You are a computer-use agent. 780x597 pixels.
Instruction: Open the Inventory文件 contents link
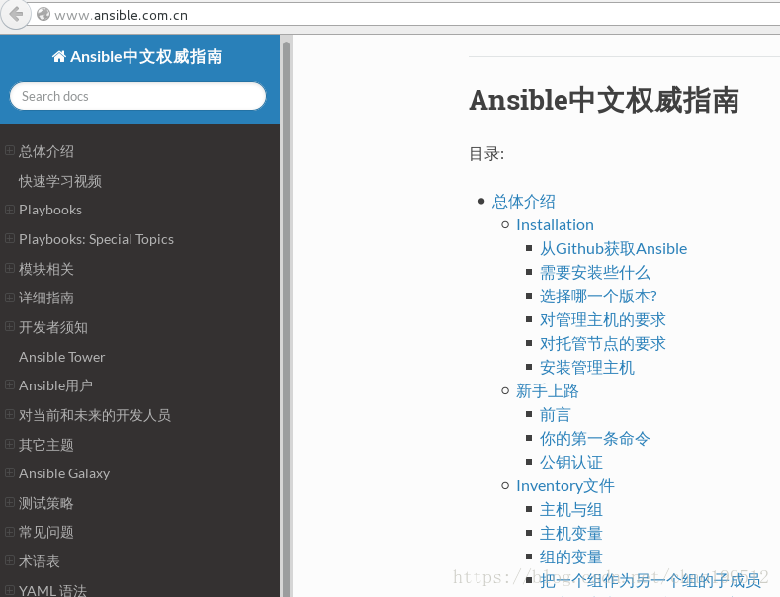[x=565, y=486]
